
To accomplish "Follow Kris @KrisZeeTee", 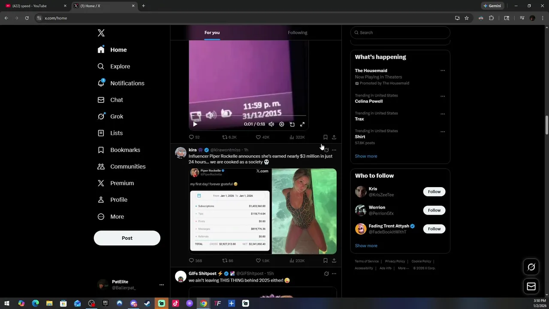I will pyautogui.click(x=434, y=192).
